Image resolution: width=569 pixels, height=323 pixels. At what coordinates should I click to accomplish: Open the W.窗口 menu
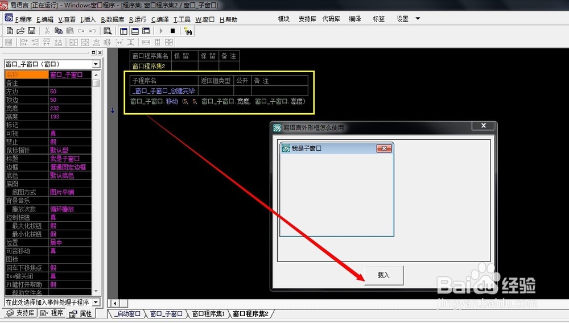click(x=205, y=19)
